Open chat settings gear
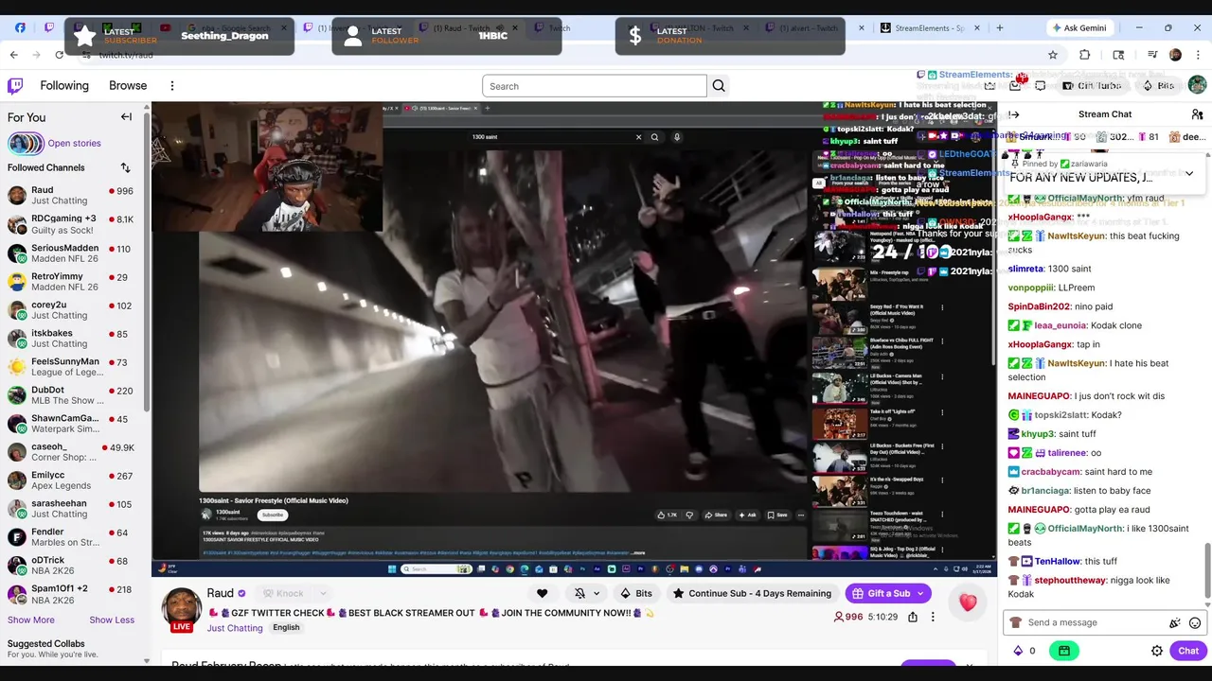This screenshot has width=1212, height=681. tap(1157, 651)
